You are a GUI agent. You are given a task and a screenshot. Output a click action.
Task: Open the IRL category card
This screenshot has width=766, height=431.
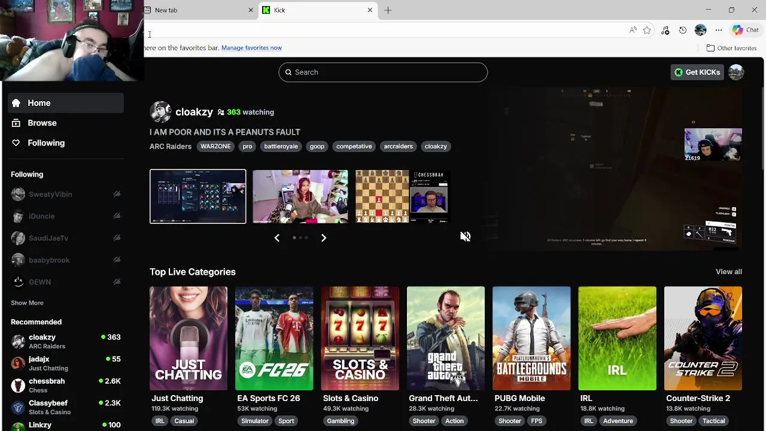pos(617,338)
